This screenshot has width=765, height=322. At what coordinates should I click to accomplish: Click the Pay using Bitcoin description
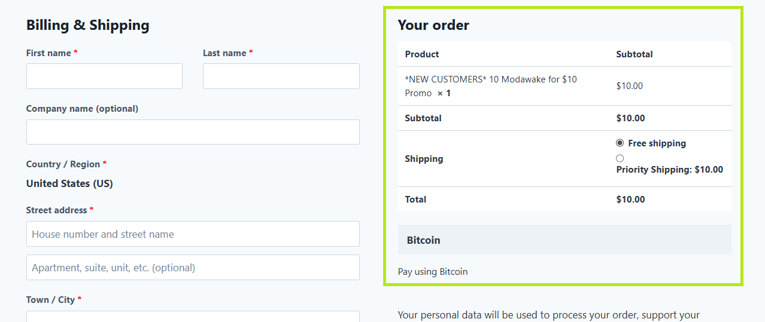coord(433,272)
